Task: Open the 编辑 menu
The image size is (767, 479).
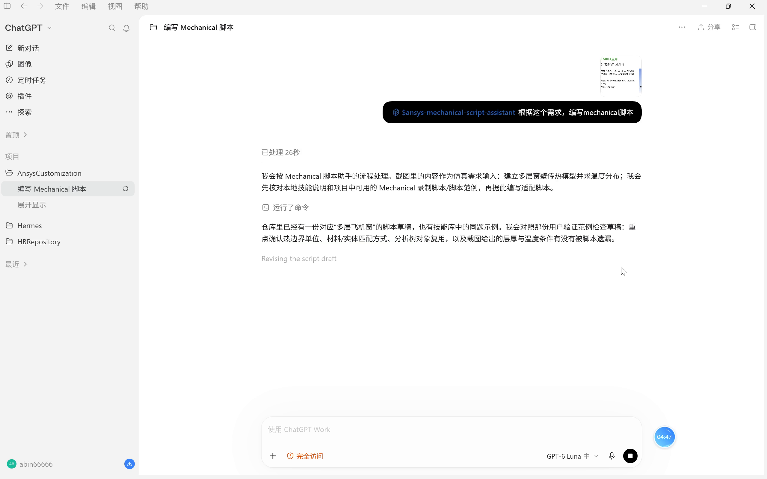Action: (x=88, y=6)
